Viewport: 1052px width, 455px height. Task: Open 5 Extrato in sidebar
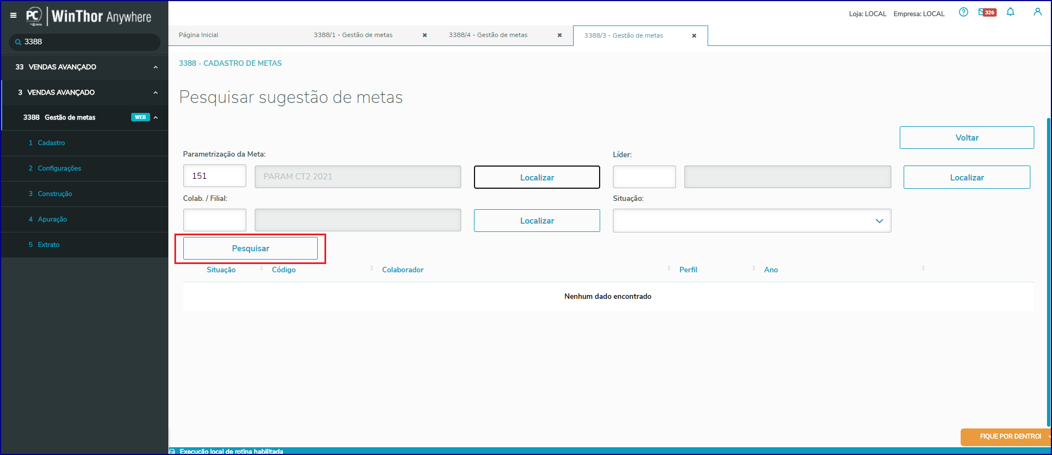[x=85, y=245]
